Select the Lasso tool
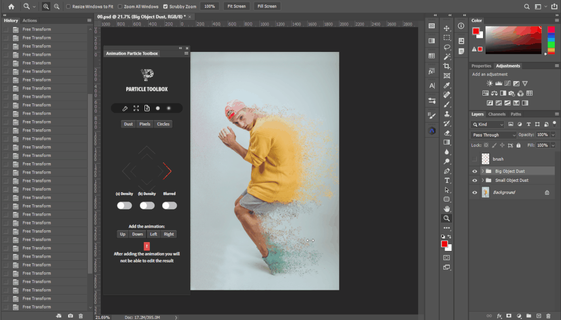This screenshot has width=561, height=320. (x=447, y=47)
